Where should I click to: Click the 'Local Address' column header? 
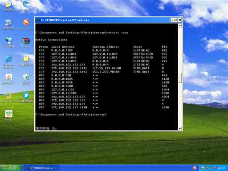click(63, 47)
